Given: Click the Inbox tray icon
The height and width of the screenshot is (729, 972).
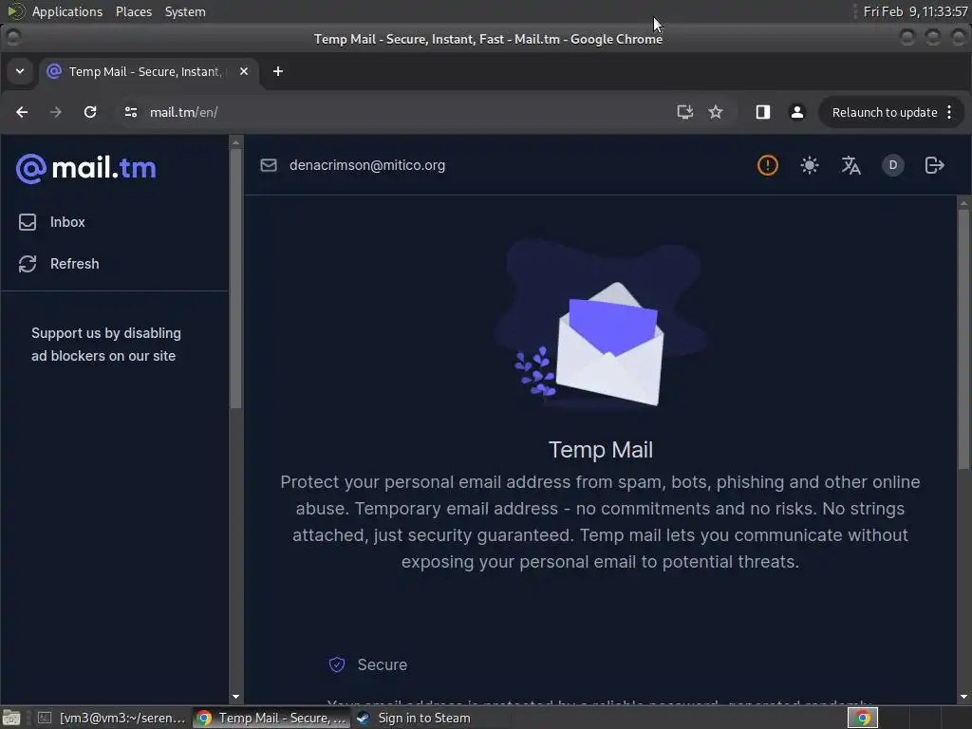Looking at the screenshot, I should (x=28, y=222).
